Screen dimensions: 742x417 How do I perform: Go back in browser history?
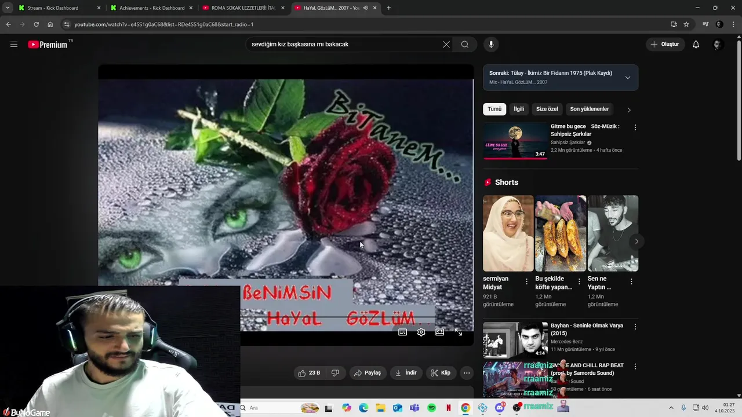[8, 24]
